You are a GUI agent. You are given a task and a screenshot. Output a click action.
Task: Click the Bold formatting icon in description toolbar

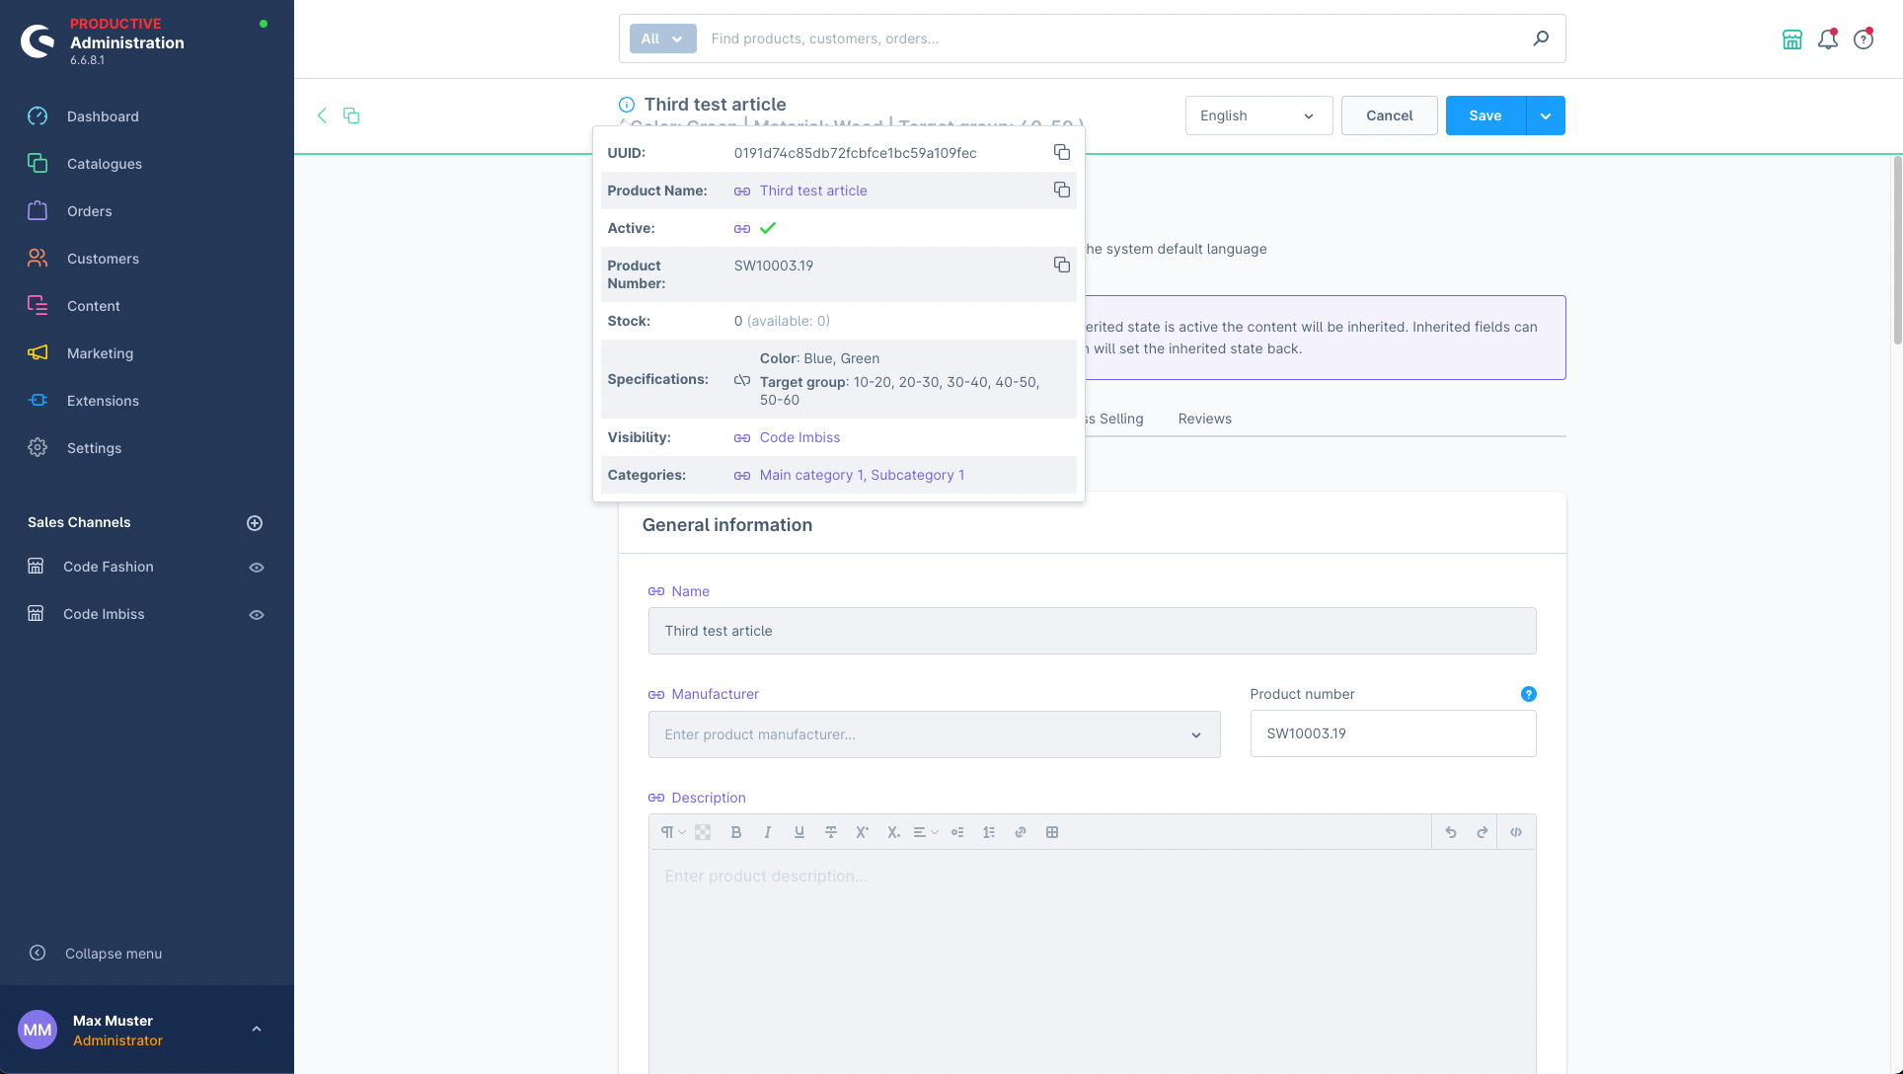click(734, 831)
